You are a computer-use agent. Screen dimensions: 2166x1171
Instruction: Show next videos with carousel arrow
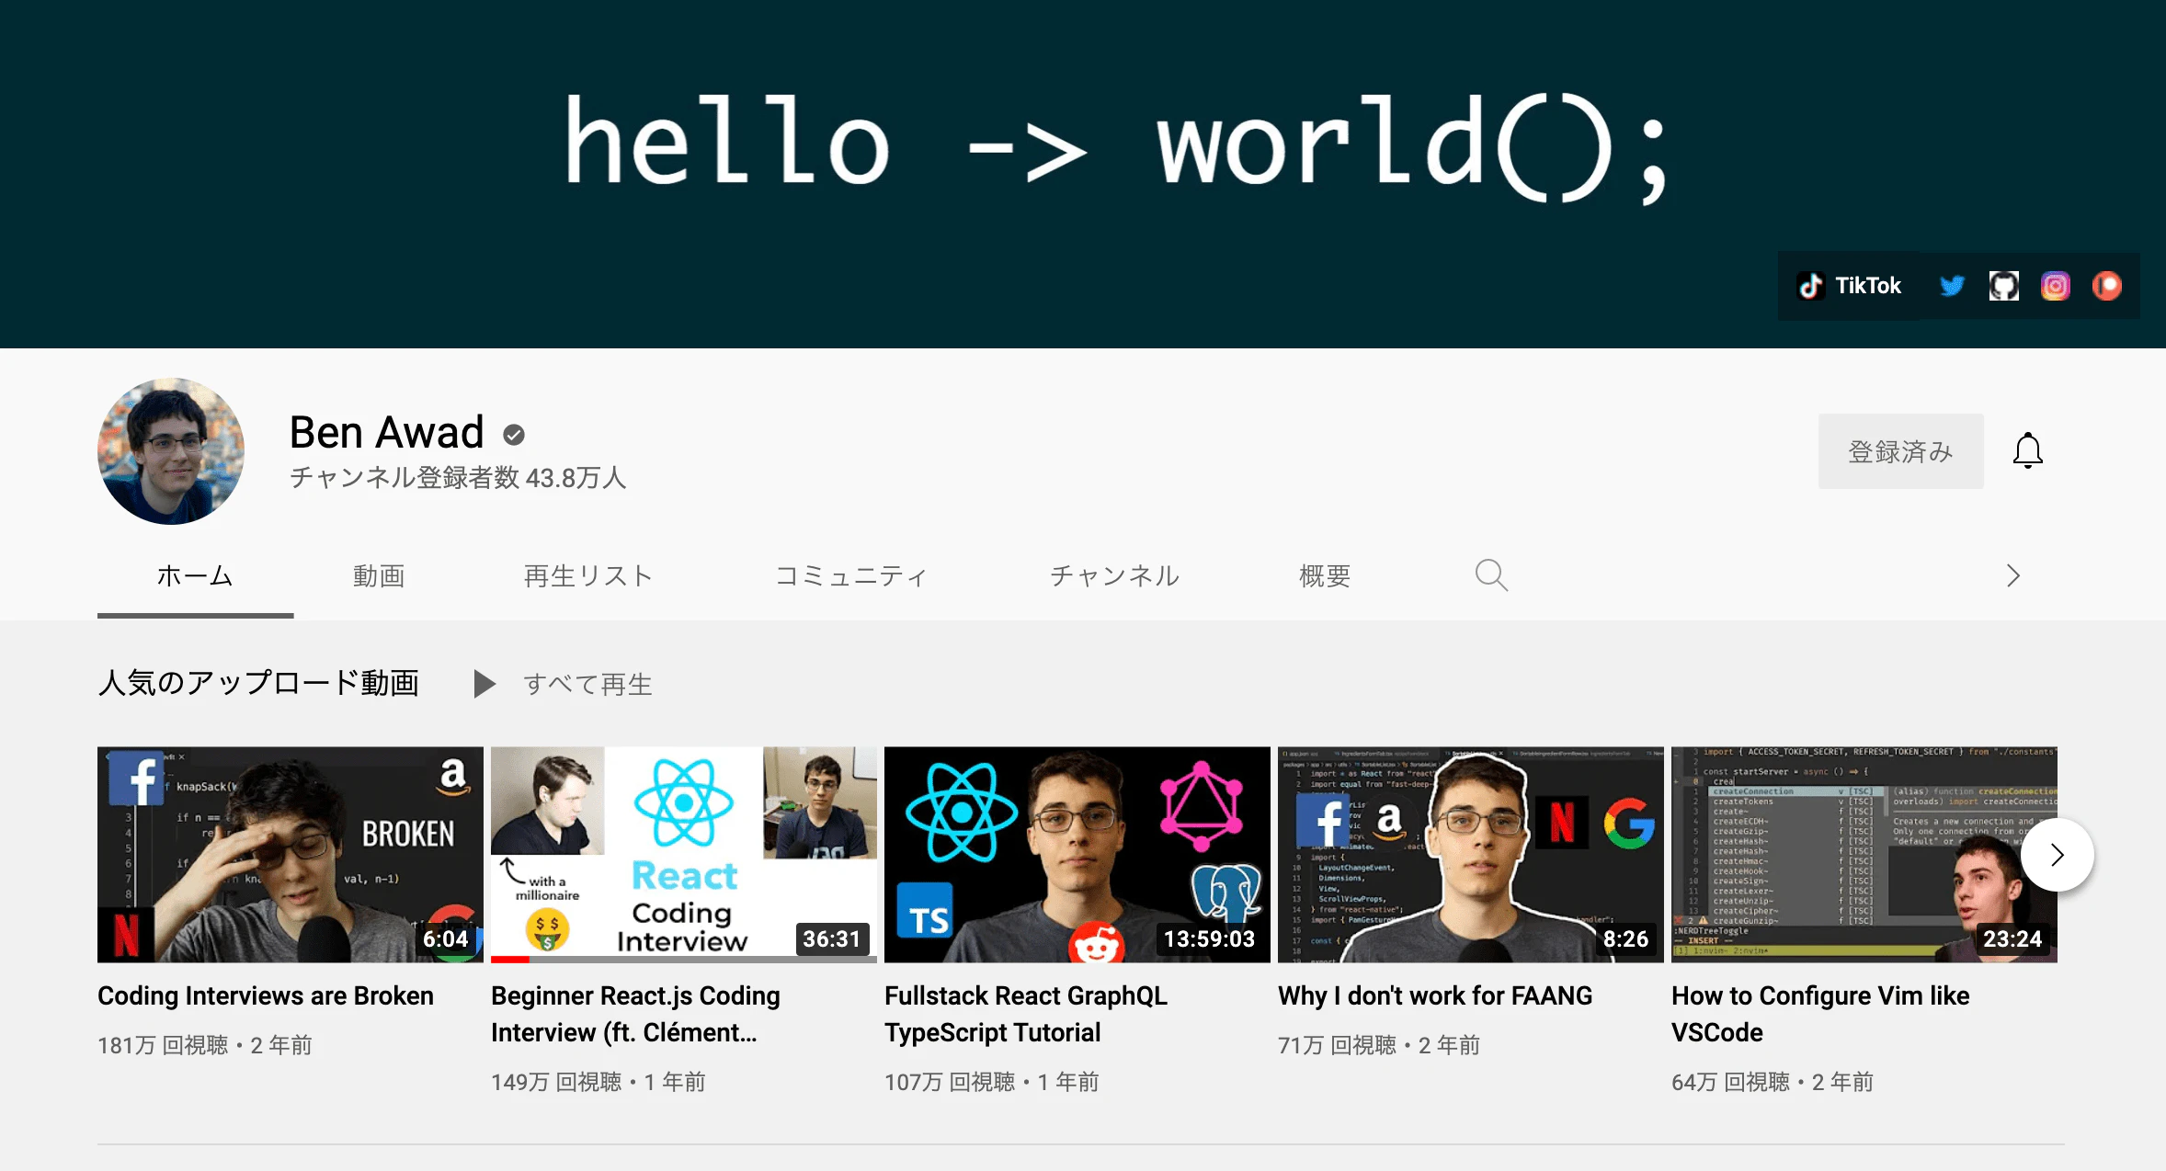(2058, 855)
